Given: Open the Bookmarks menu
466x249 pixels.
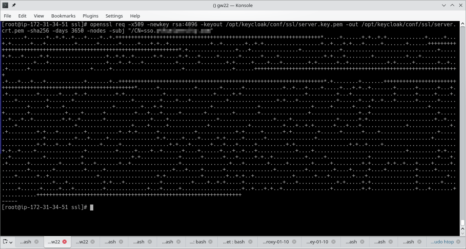Looking at the screenshot, I should (63, 16).
